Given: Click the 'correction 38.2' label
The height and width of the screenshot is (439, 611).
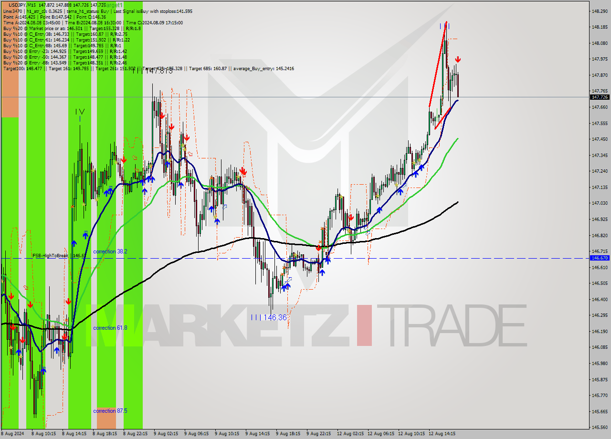Looking at the screenshot, I should coord(110,251).
